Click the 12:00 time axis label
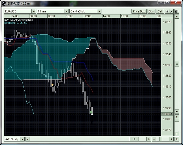This screenshot has width=183, height=145. (88, 16)
